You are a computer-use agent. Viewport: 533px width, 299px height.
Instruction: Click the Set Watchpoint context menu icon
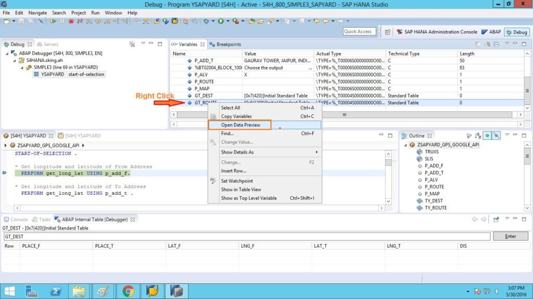tap(213, 181)
